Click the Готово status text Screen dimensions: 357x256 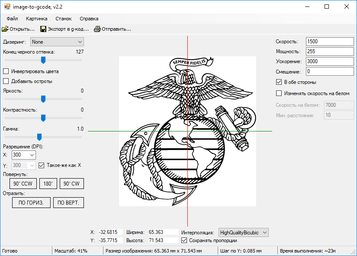click(10, 251)
